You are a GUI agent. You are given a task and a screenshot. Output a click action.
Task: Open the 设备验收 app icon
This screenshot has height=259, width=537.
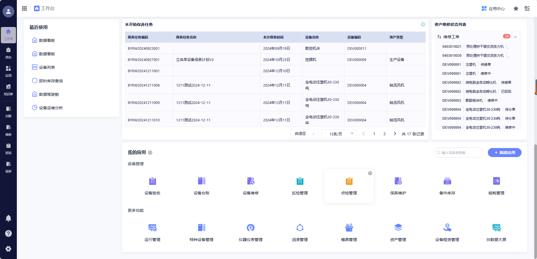[x=152, y=181]
